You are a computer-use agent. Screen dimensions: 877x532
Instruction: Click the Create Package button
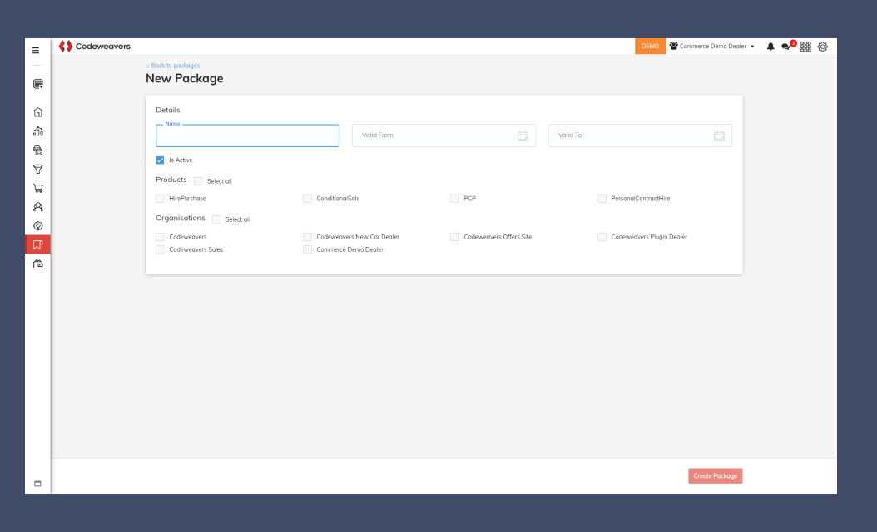[x=716, y=476]
